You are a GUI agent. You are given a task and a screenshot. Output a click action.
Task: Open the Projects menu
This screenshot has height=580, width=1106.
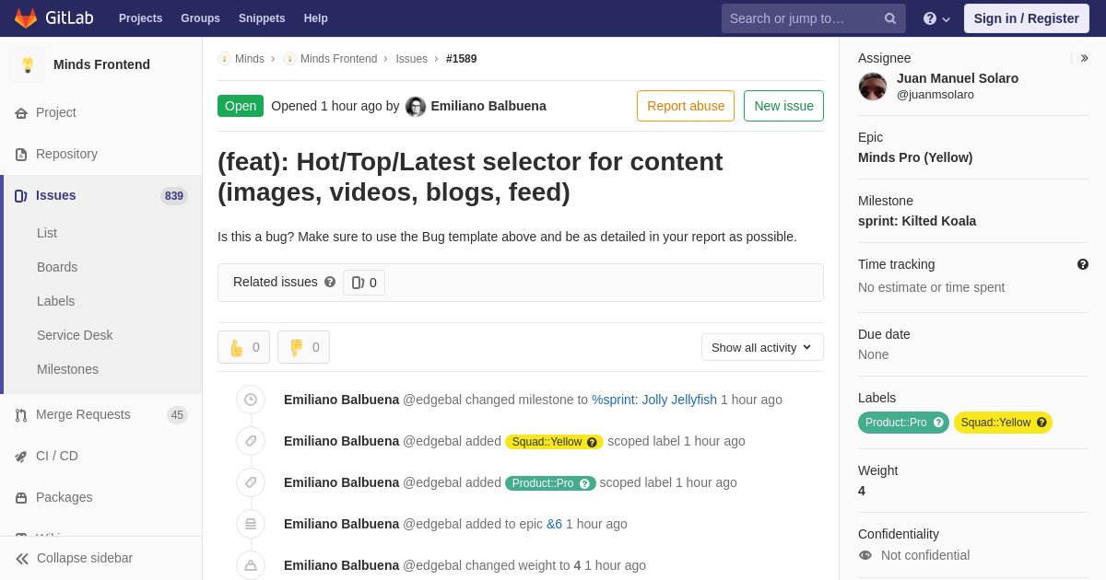[140, 18]
